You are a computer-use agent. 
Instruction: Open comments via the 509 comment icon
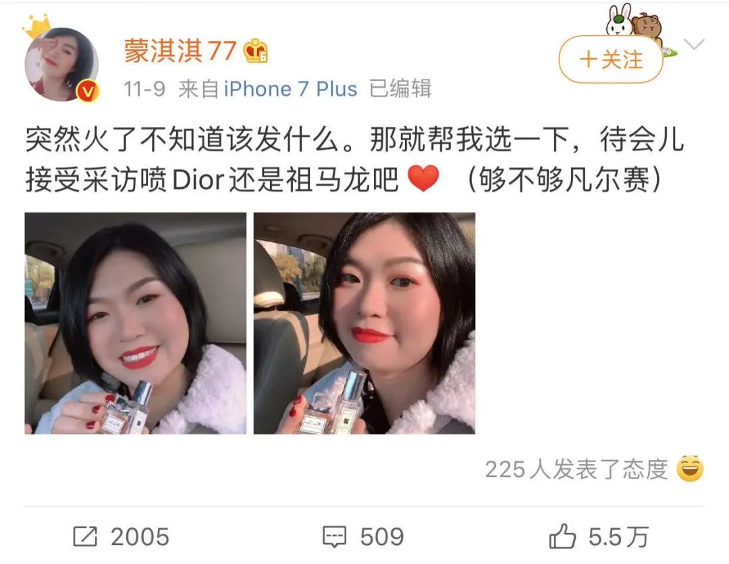coord(334,537)
